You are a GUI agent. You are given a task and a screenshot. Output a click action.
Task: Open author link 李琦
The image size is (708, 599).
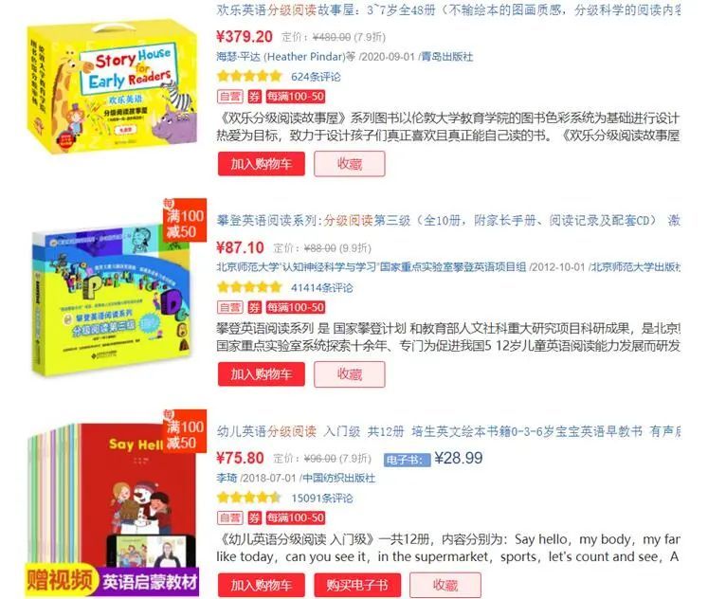coord(227,478)
